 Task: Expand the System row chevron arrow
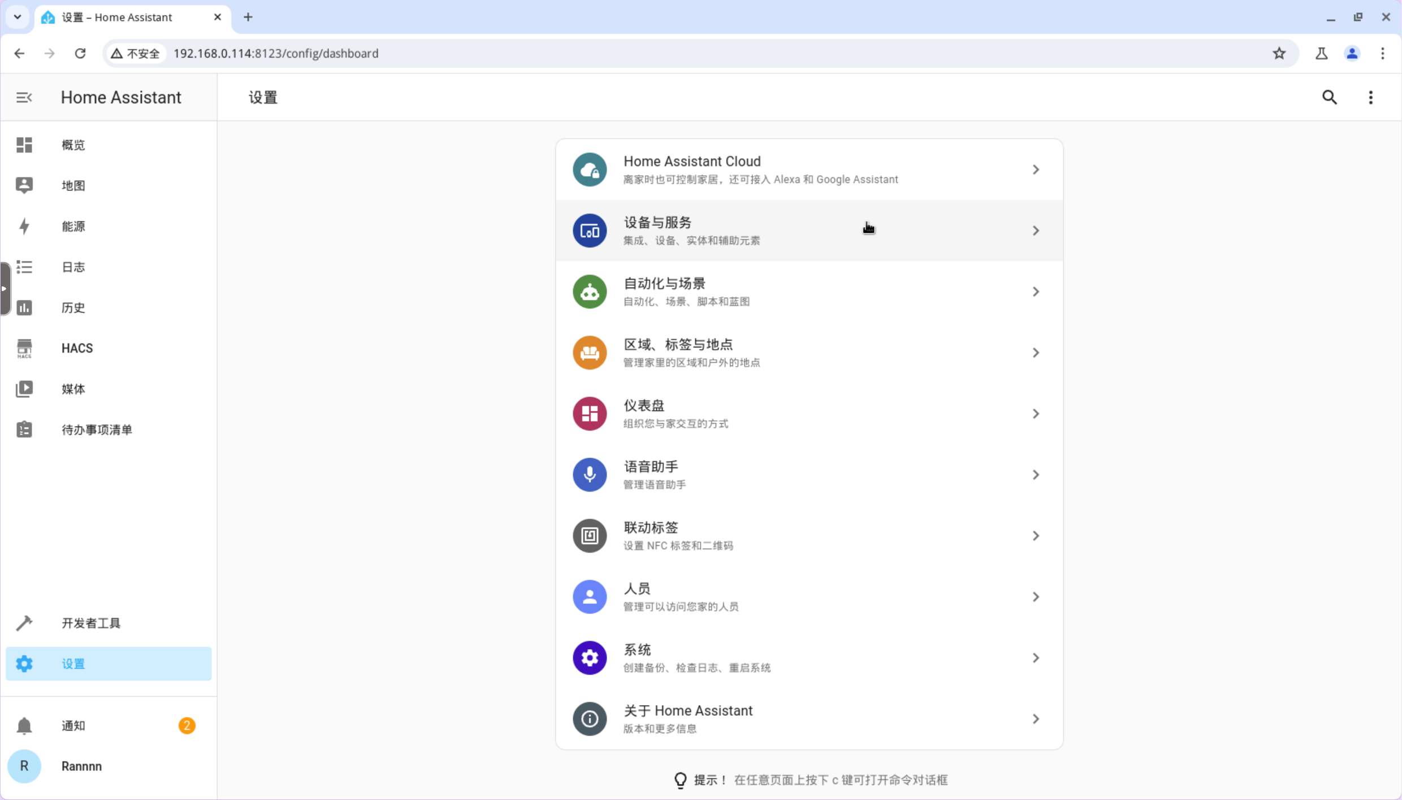point(1035,658)
